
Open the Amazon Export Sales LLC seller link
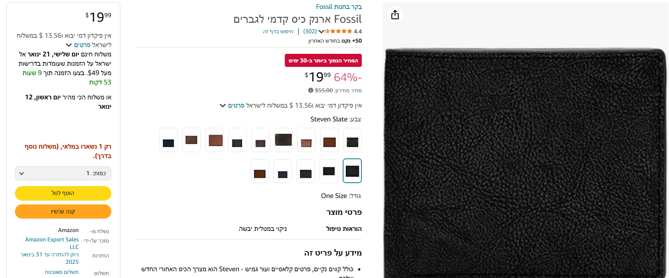[52, 243]
